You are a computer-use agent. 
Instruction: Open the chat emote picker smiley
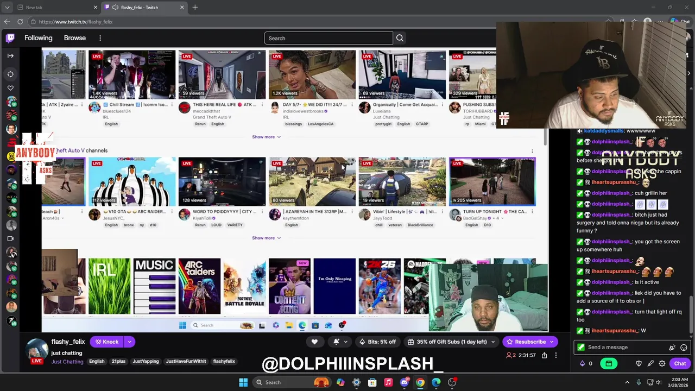click(x=684, y=348)
